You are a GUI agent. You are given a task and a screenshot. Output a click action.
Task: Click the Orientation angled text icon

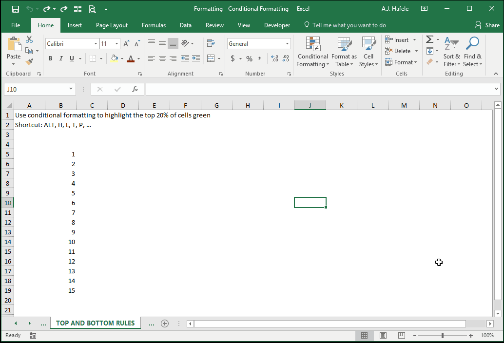[185, 43]
